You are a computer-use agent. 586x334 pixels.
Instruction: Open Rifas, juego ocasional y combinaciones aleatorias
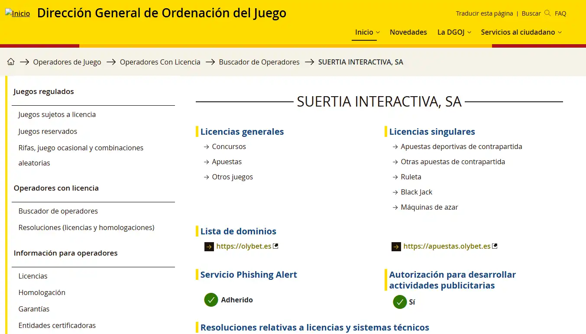click(81, 156)
